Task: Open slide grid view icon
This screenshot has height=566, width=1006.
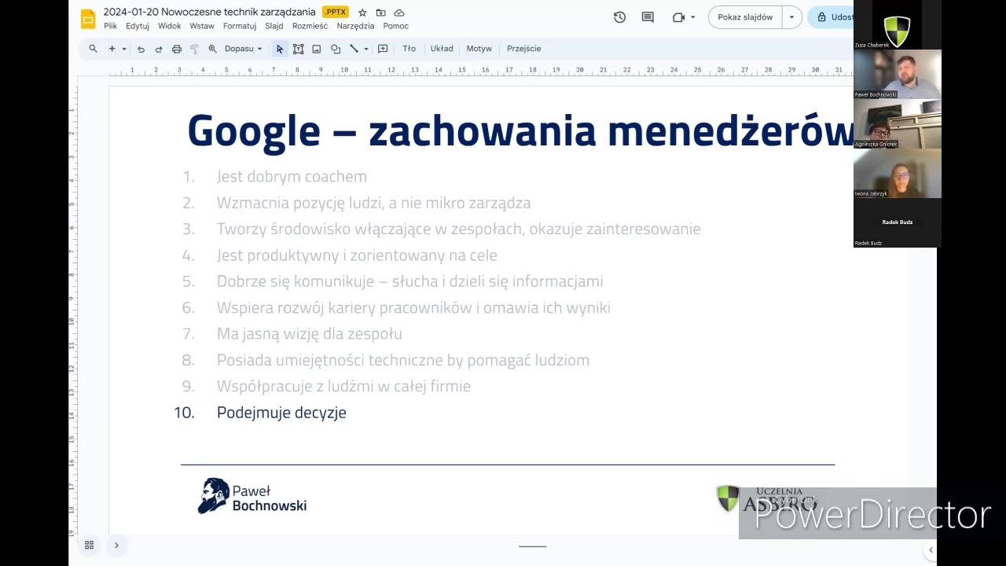Action: point(89,545)
